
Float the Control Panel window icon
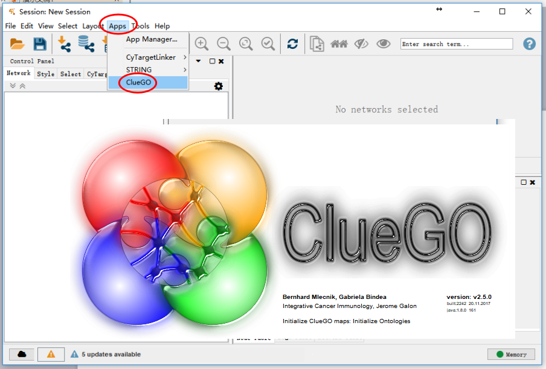tap(213, 61)
